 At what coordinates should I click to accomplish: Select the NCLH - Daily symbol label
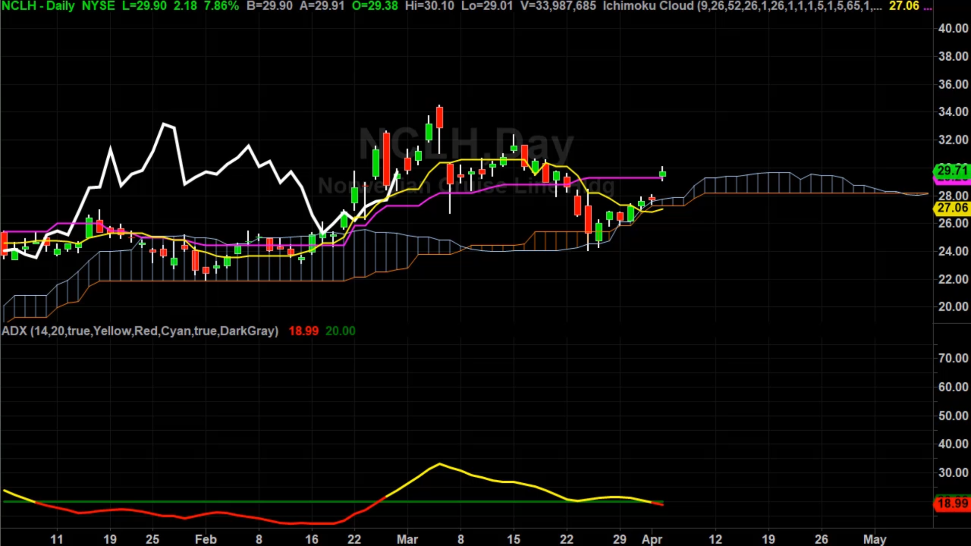(38, 6)
